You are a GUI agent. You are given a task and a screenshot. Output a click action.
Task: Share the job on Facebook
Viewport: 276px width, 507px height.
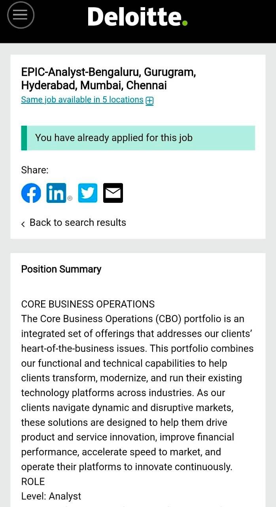[x=31, y=193]
